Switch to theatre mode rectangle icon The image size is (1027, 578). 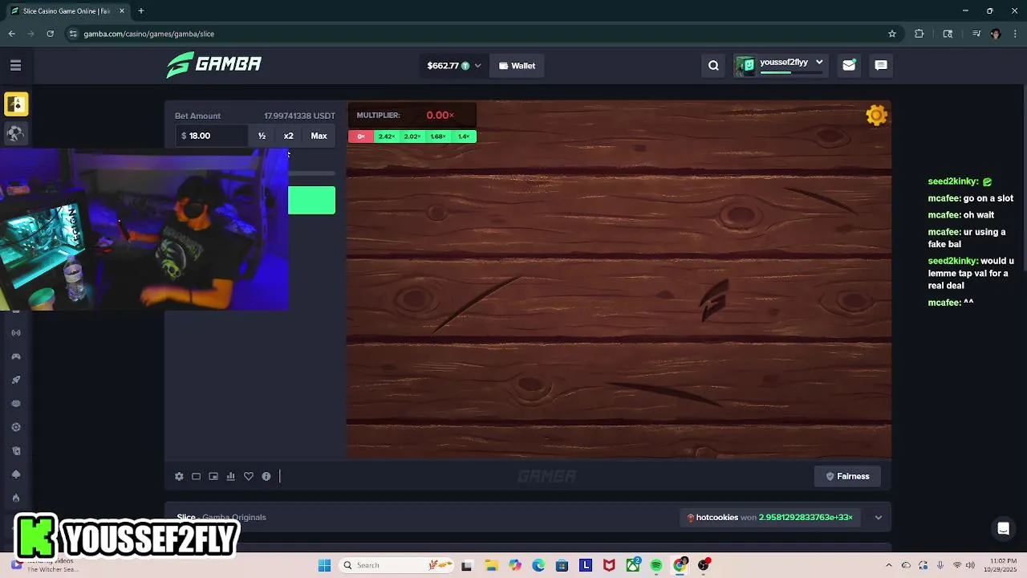196,476
